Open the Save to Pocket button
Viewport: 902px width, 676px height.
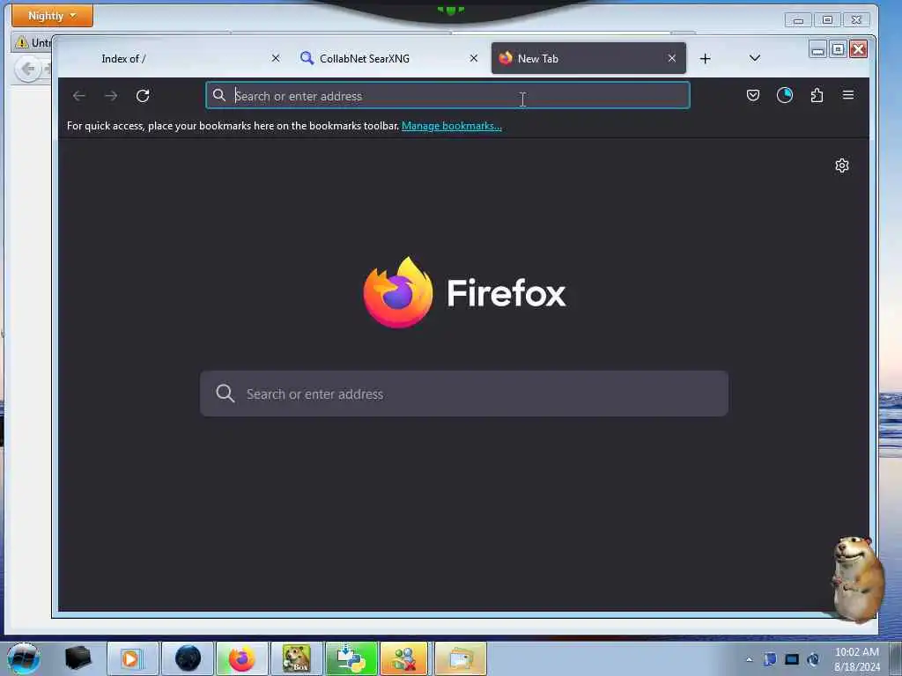click(x=752, y=95)
